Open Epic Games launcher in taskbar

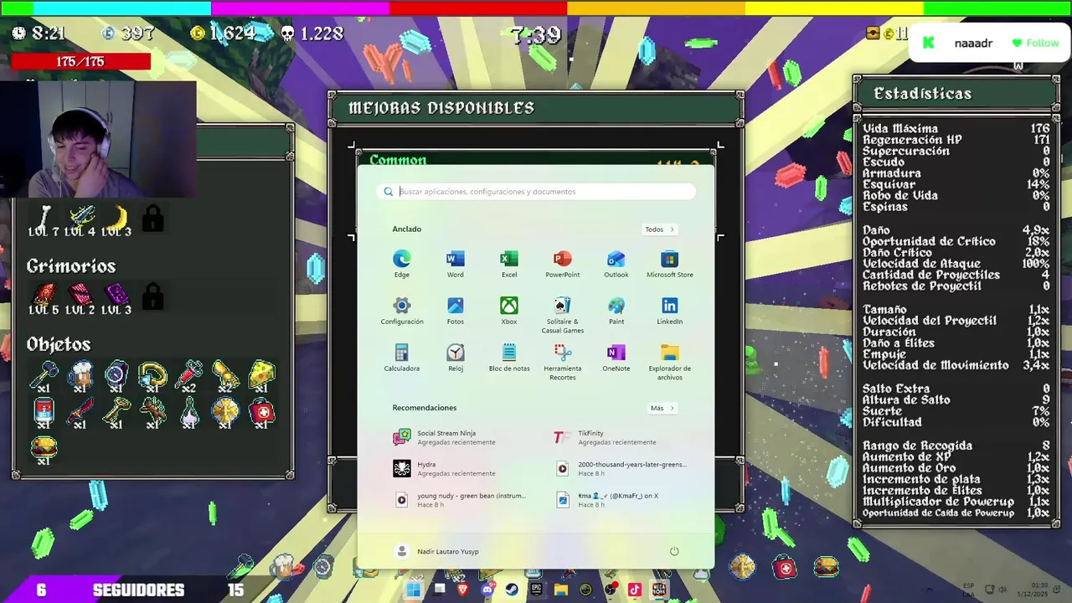[x=536, y=590]
